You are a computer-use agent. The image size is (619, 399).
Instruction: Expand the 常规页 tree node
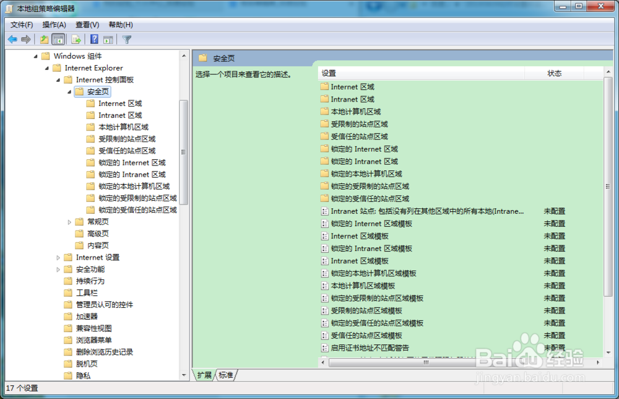point(69,222)
